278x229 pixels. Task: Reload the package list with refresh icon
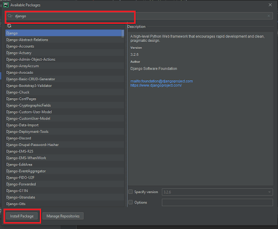(9, 26)
